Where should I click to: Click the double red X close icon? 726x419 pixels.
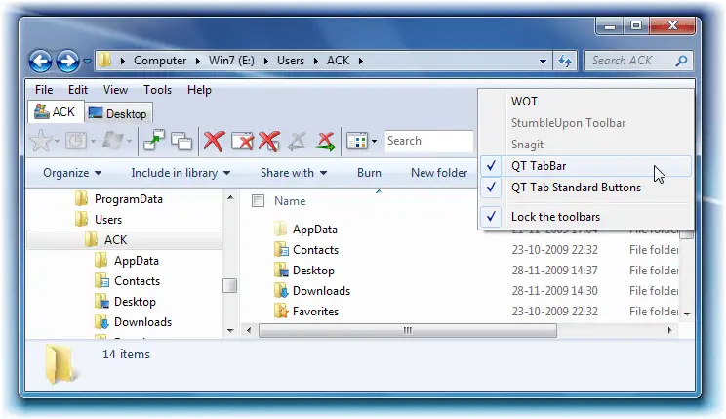point(269,141)
